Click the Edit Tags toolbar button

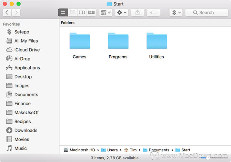tap(153, 12)
